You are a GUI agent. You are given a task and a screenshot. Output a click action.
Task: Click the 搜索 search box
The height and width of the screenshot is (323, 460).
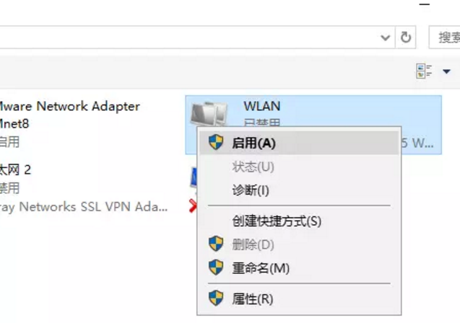445,37
